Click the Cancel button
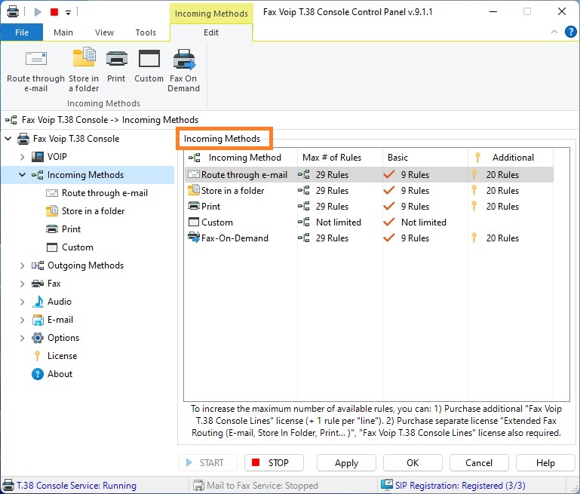 479,463
